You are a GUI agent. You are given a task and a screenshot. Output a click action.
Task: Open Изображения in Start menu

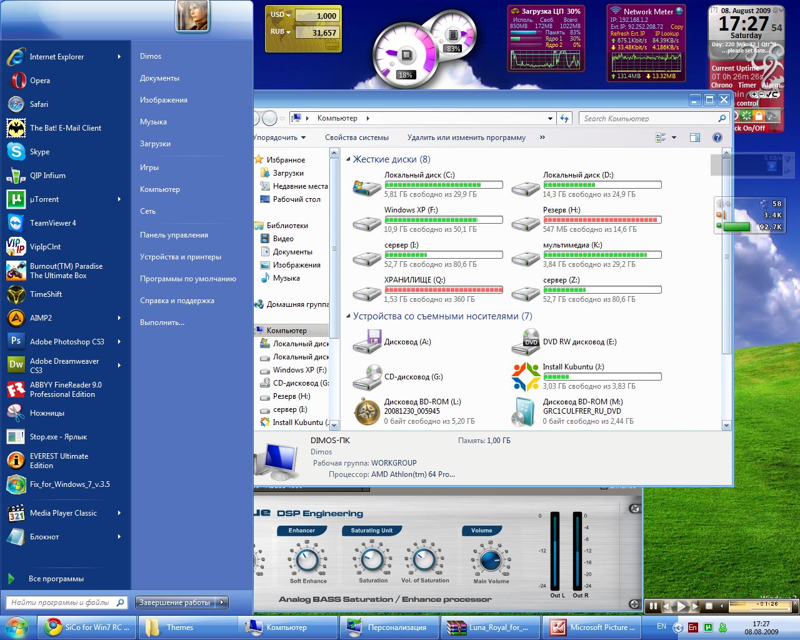(x=164, y=100)
